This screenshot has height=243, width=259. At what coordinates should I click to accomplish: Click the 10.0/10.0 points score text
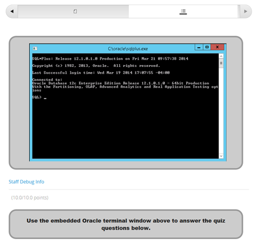click(x=30, y=197)
